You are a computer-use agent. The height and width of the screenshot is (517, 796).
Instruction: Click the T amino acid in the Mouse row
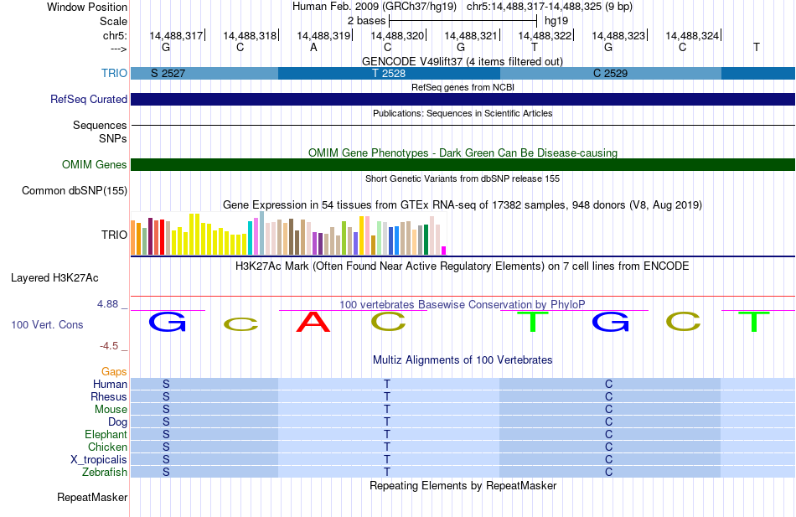[387, 410]
